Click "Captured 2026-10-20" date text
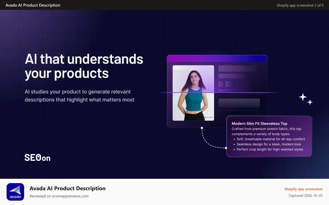Screen dimensions: 329x205 305,196
